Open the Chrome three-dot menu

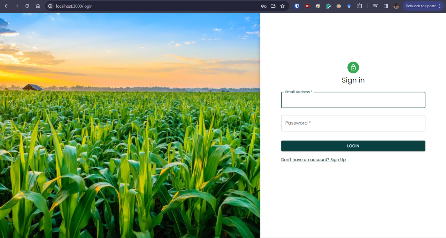pos(440,6)
